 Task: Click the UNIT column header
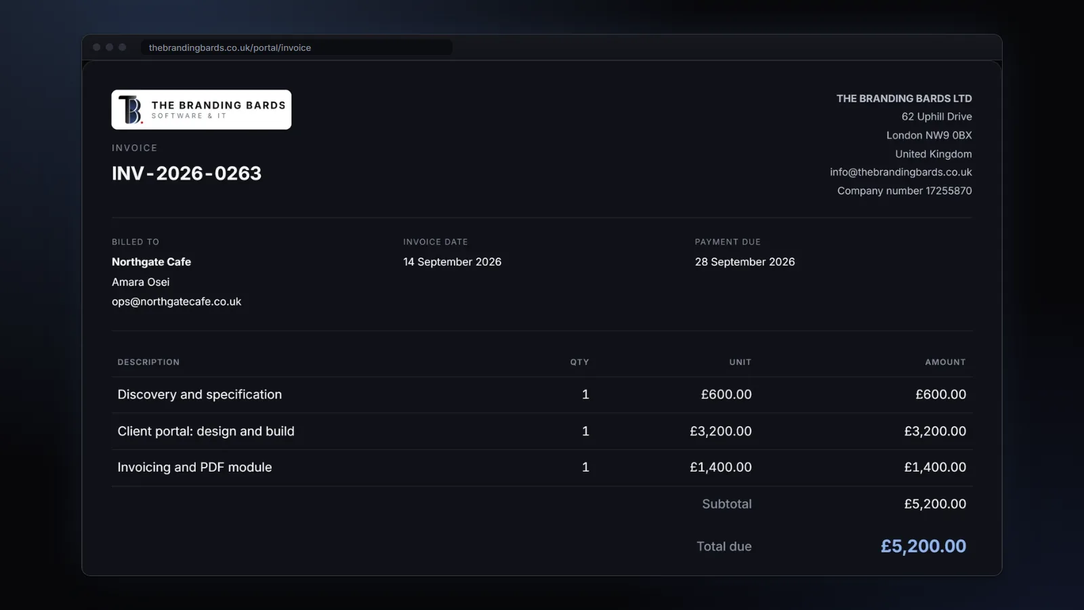coord(740,362)
